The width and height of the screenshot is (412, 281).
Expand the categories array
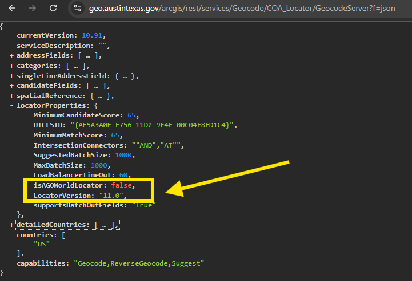pyautogui.click(x=11, y=66)
